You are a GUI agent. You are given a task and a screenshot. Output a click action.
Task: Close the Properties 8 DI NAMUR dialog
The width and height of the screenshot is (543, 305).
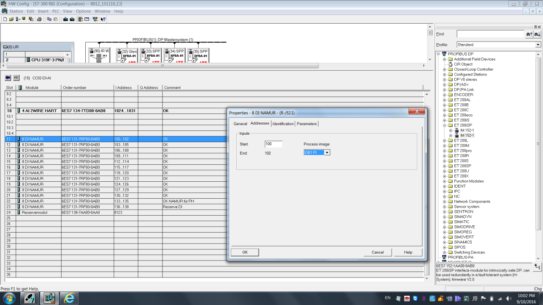(417, 111)
